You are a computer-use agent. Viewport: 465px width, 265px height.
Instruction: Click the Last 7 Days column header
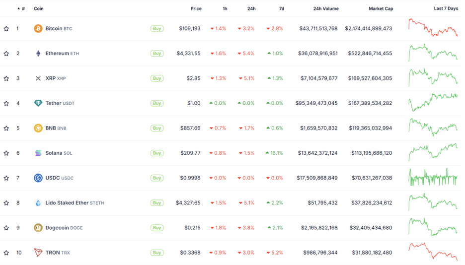(x=446, y=8)
